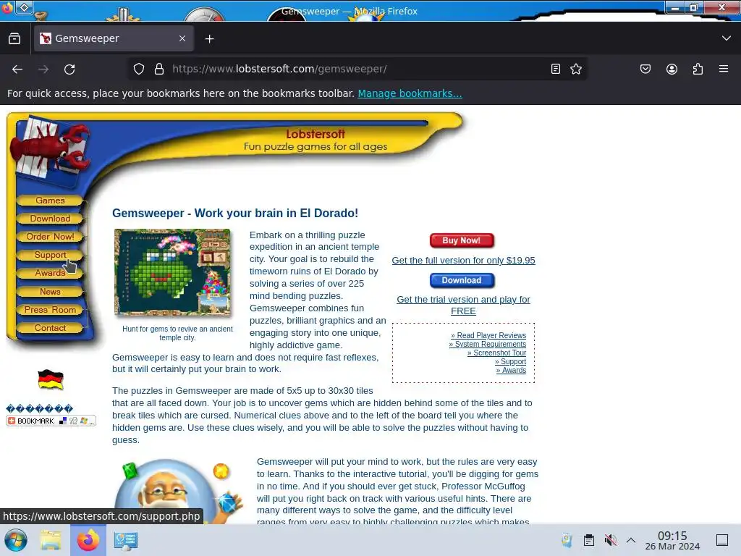Expand hidden system tray icons

631,540
